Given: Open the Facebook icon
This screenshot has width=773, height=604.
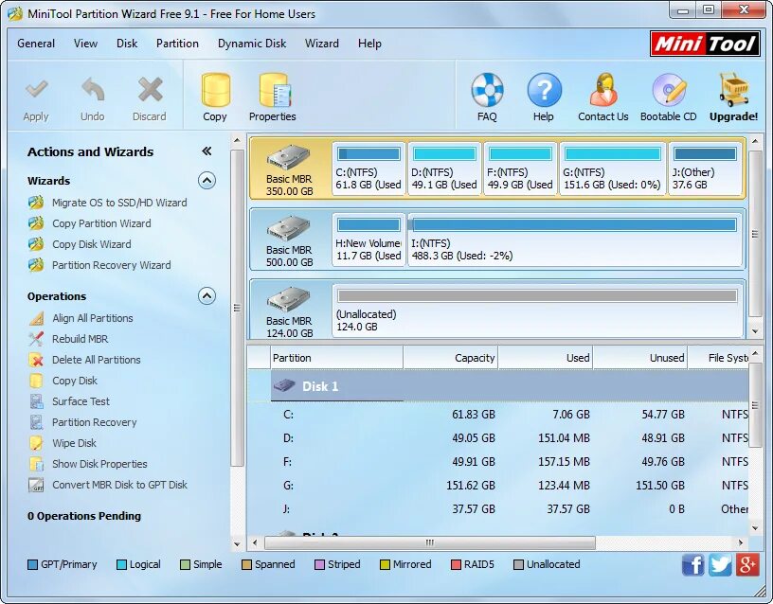Looking at the screenshot, I should [693, 564].
